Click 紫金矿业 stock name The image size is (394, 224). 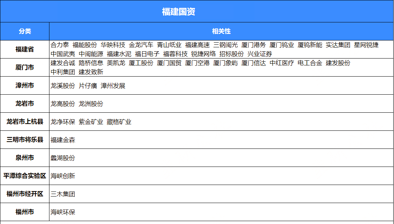pos(91,122)
